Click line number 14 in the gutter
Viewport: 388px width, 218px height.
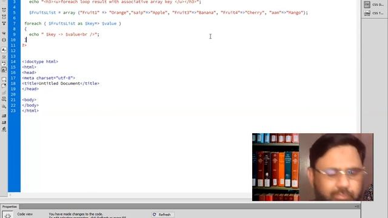pyautogui.click(x=13, y=62)
